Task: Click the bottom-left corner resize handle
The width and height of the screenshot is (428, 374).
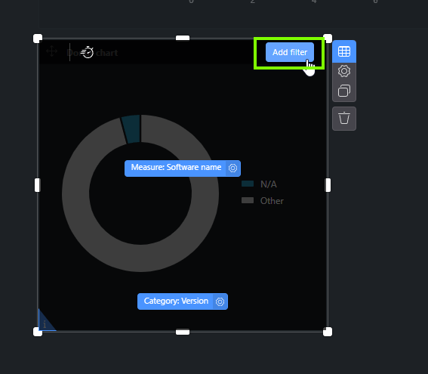Action: tap(38, 332)
